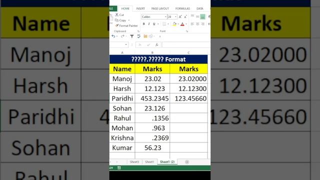This screenshot has width=320, height=180.
Task: Add a new sheet with plus icon
Action: point(187,162)
